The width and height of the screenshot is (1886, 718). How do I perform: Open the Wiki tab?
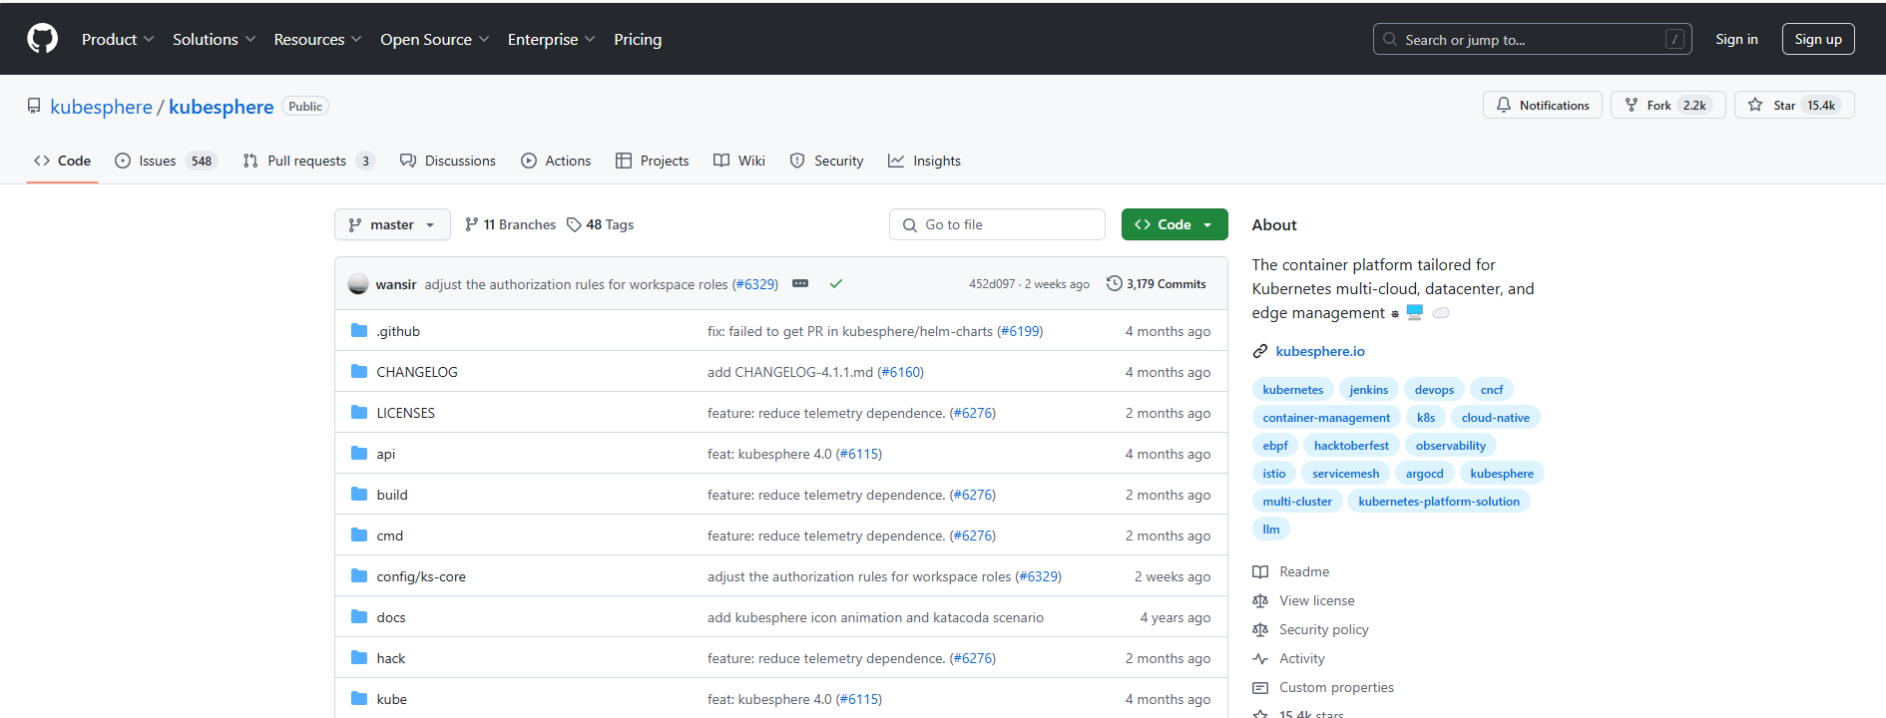(739, 161)
